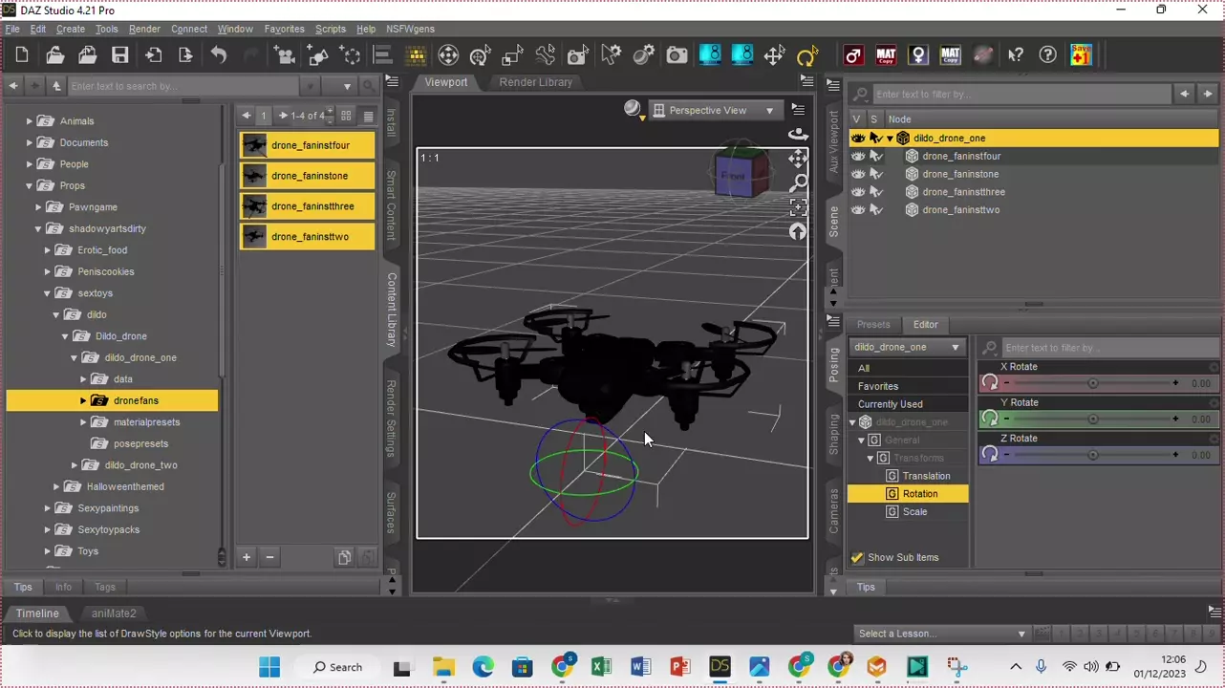Screen dimensions: 1225x688
Task: Switch to the Render Library tab
Action: 535,82
